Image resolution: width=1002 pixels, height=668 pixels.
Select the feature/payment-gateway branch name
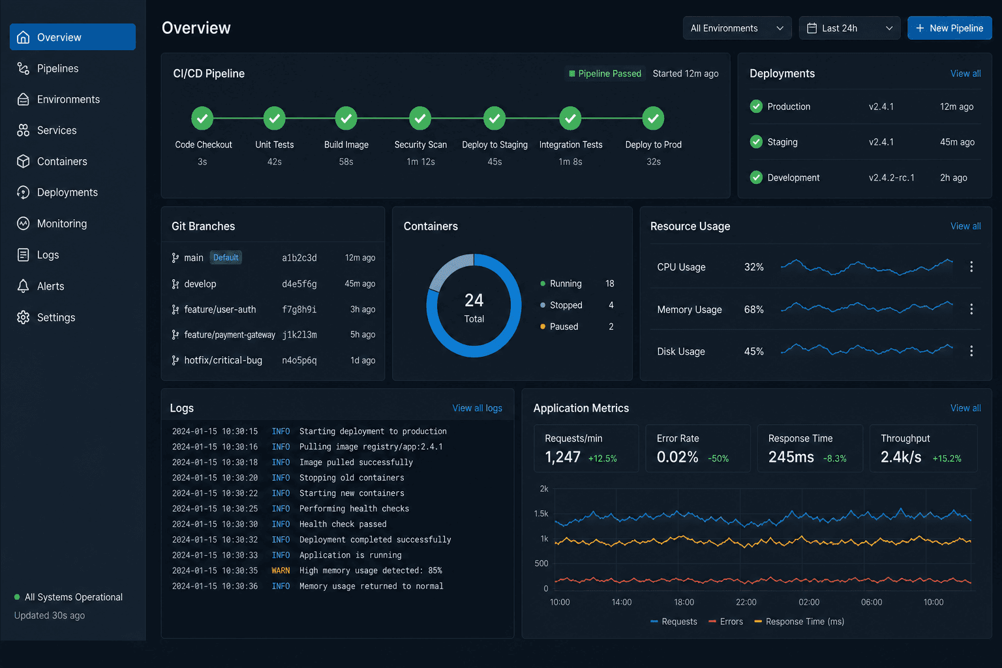[x=230, y=335]
